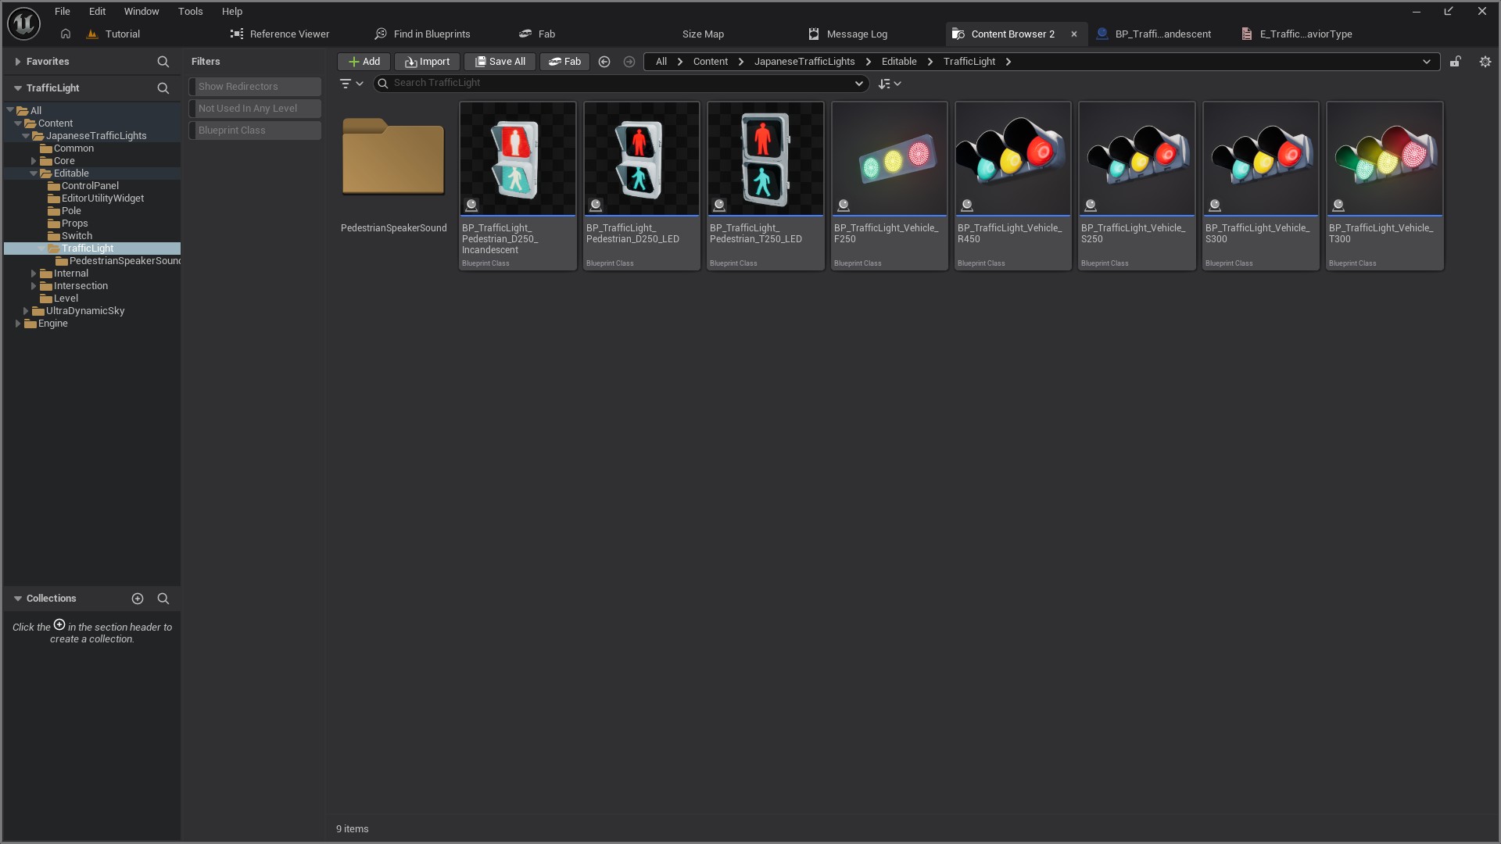The width and height of the screenshot is (1501, 844).
Task: Enable the Show Redirectors filter
Action: 255,87
